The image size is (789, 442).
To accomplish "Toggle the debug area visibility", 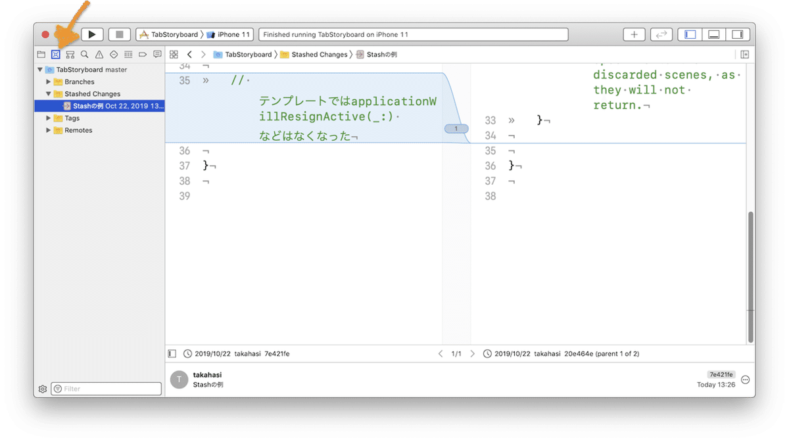I will pyautogui.click(x=714, y=34).
